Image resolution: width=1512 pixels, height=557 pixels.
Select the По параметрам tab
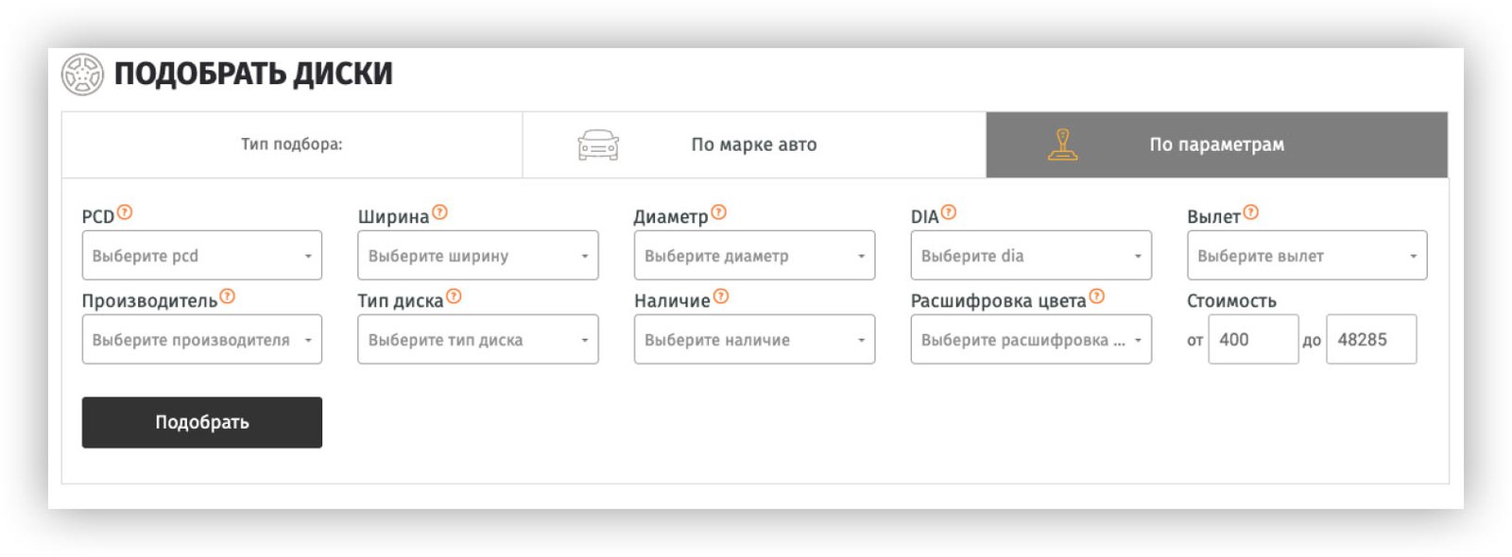pos(1216,144)
